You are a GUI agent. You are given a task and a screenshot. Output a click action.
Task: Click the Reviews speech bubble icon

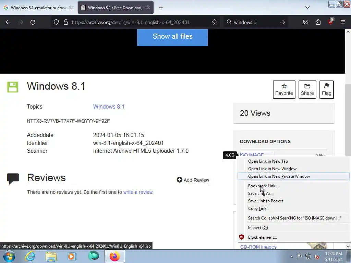click(13, 178)
